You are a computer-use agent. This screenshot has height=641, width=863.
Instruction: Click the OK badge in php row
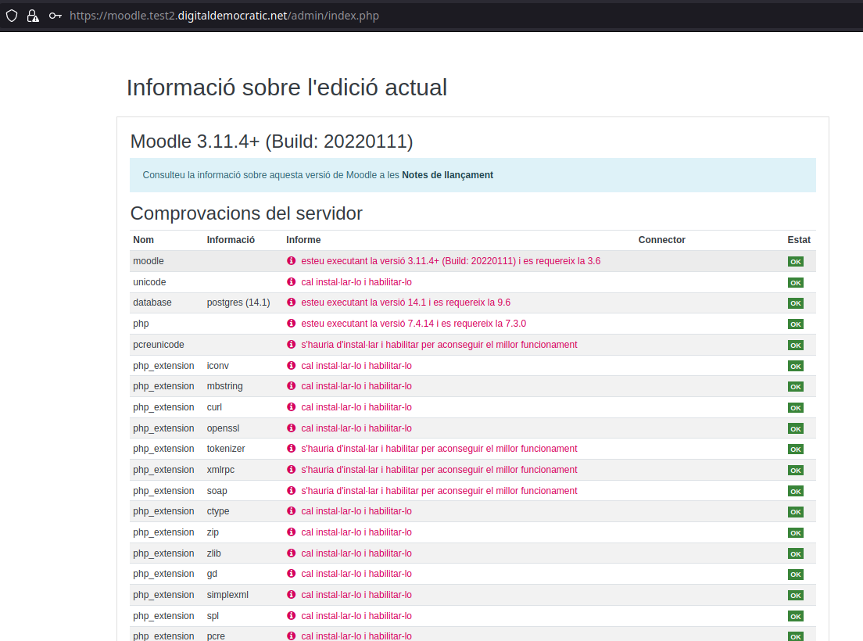point(795,324)
